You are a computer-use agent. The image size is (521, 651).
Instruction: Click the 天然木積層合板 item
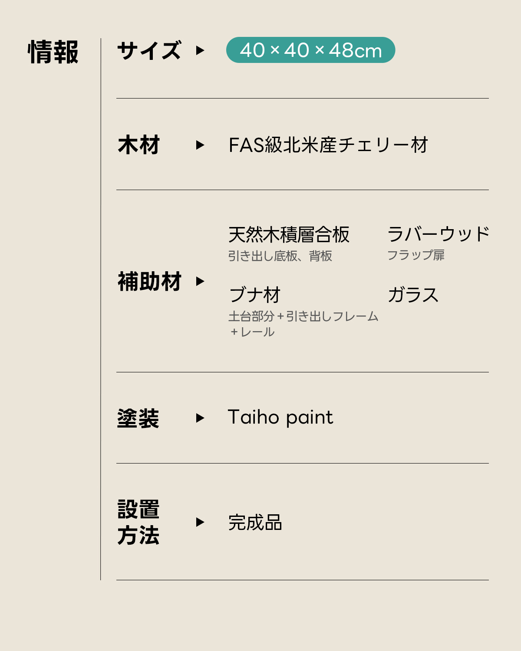(x=289, y=235)
